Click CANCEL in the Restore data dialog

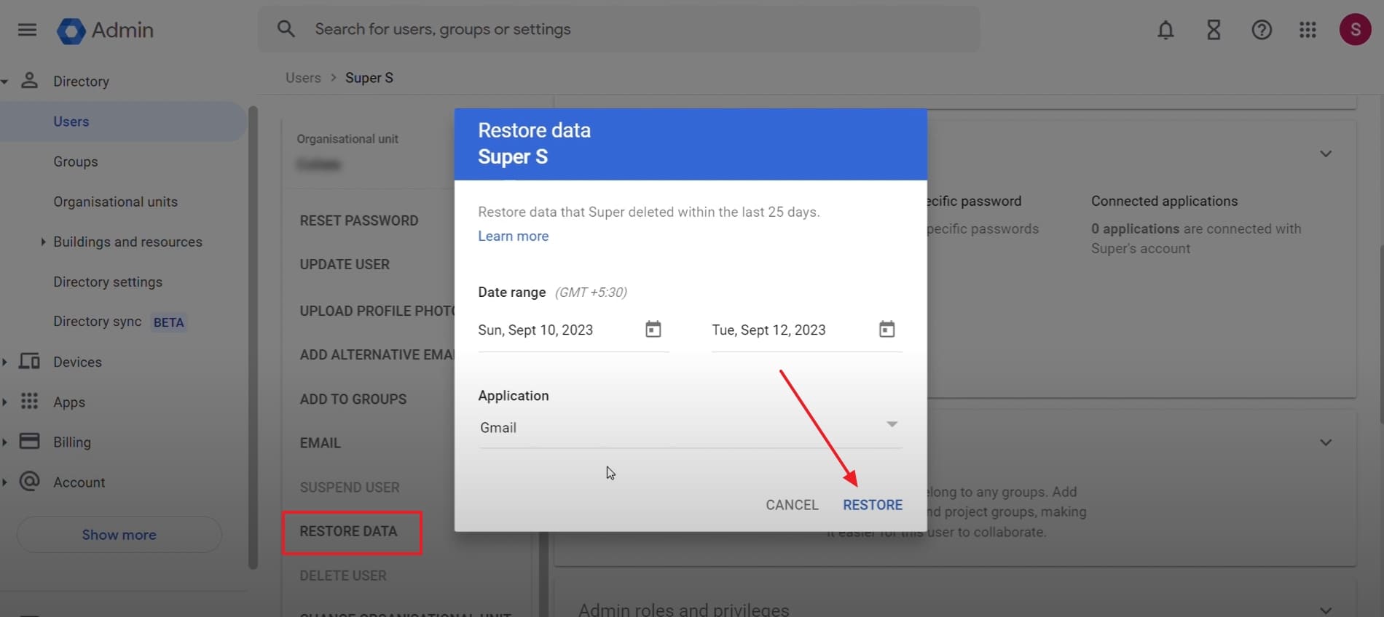pos(792,505)
